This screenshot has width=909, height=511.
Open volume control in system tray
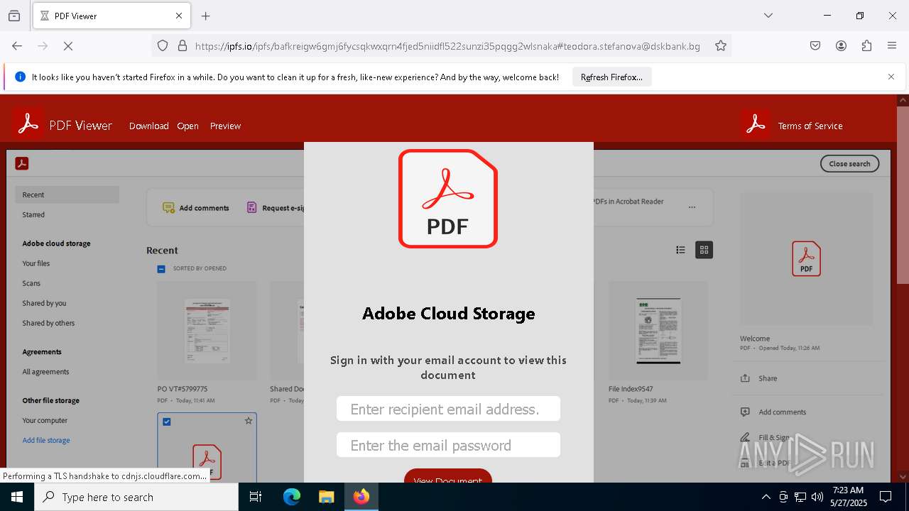(x=817, y=497)
